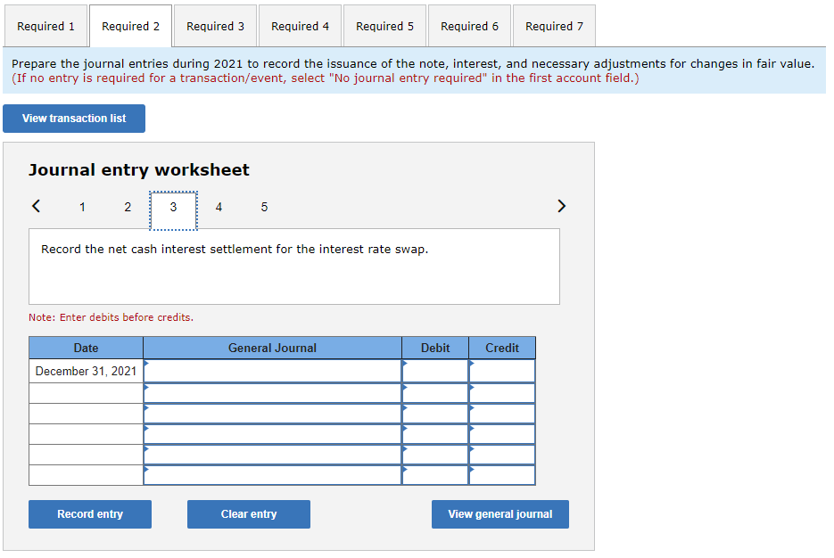Click the net cash interest settlement description text
834x558 pixels.
235,250
